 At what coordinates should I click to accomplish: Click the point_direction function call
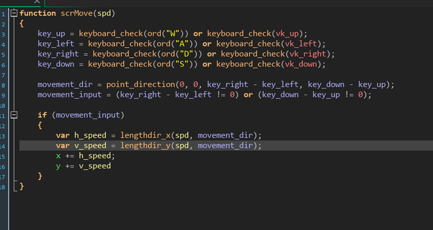point(141,85)
